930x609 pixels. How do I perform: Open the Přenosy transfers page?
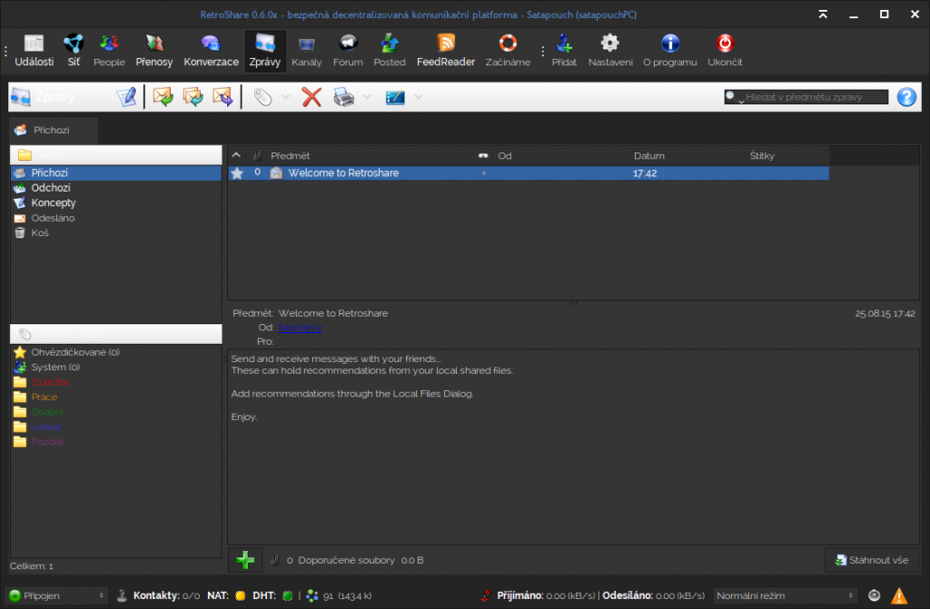[x=154, y=51]
